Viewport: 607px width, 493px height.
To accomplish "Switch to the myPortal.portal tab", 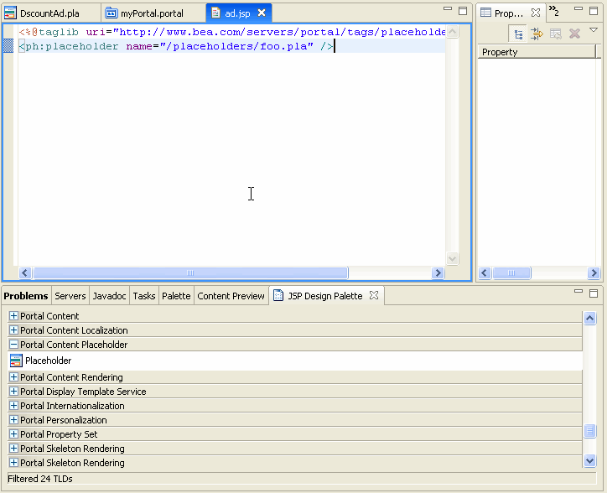I will (x=152, y=13).
